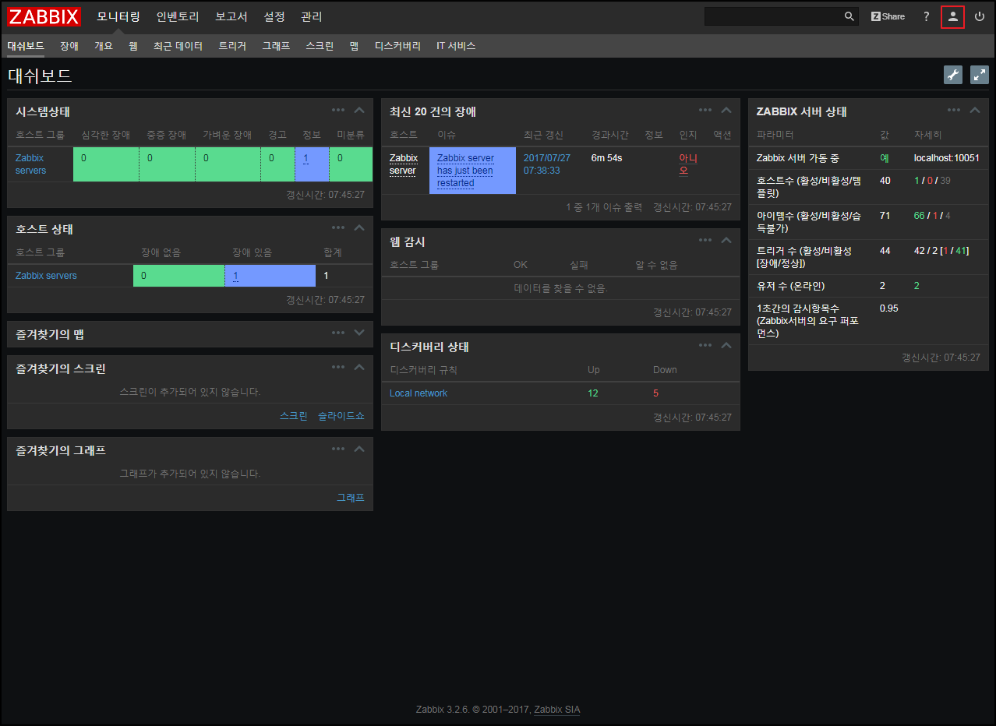Viewport: 996px width, 726px height.
Task: Go to the IT 서비스 submenu tab
Action: click(x=456, y=46)
